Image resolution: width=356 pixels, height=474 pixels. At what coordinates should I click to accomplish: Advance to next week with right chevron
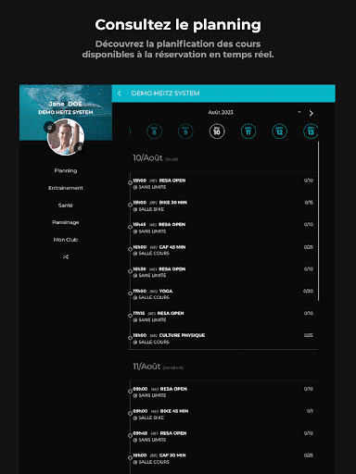311,113
